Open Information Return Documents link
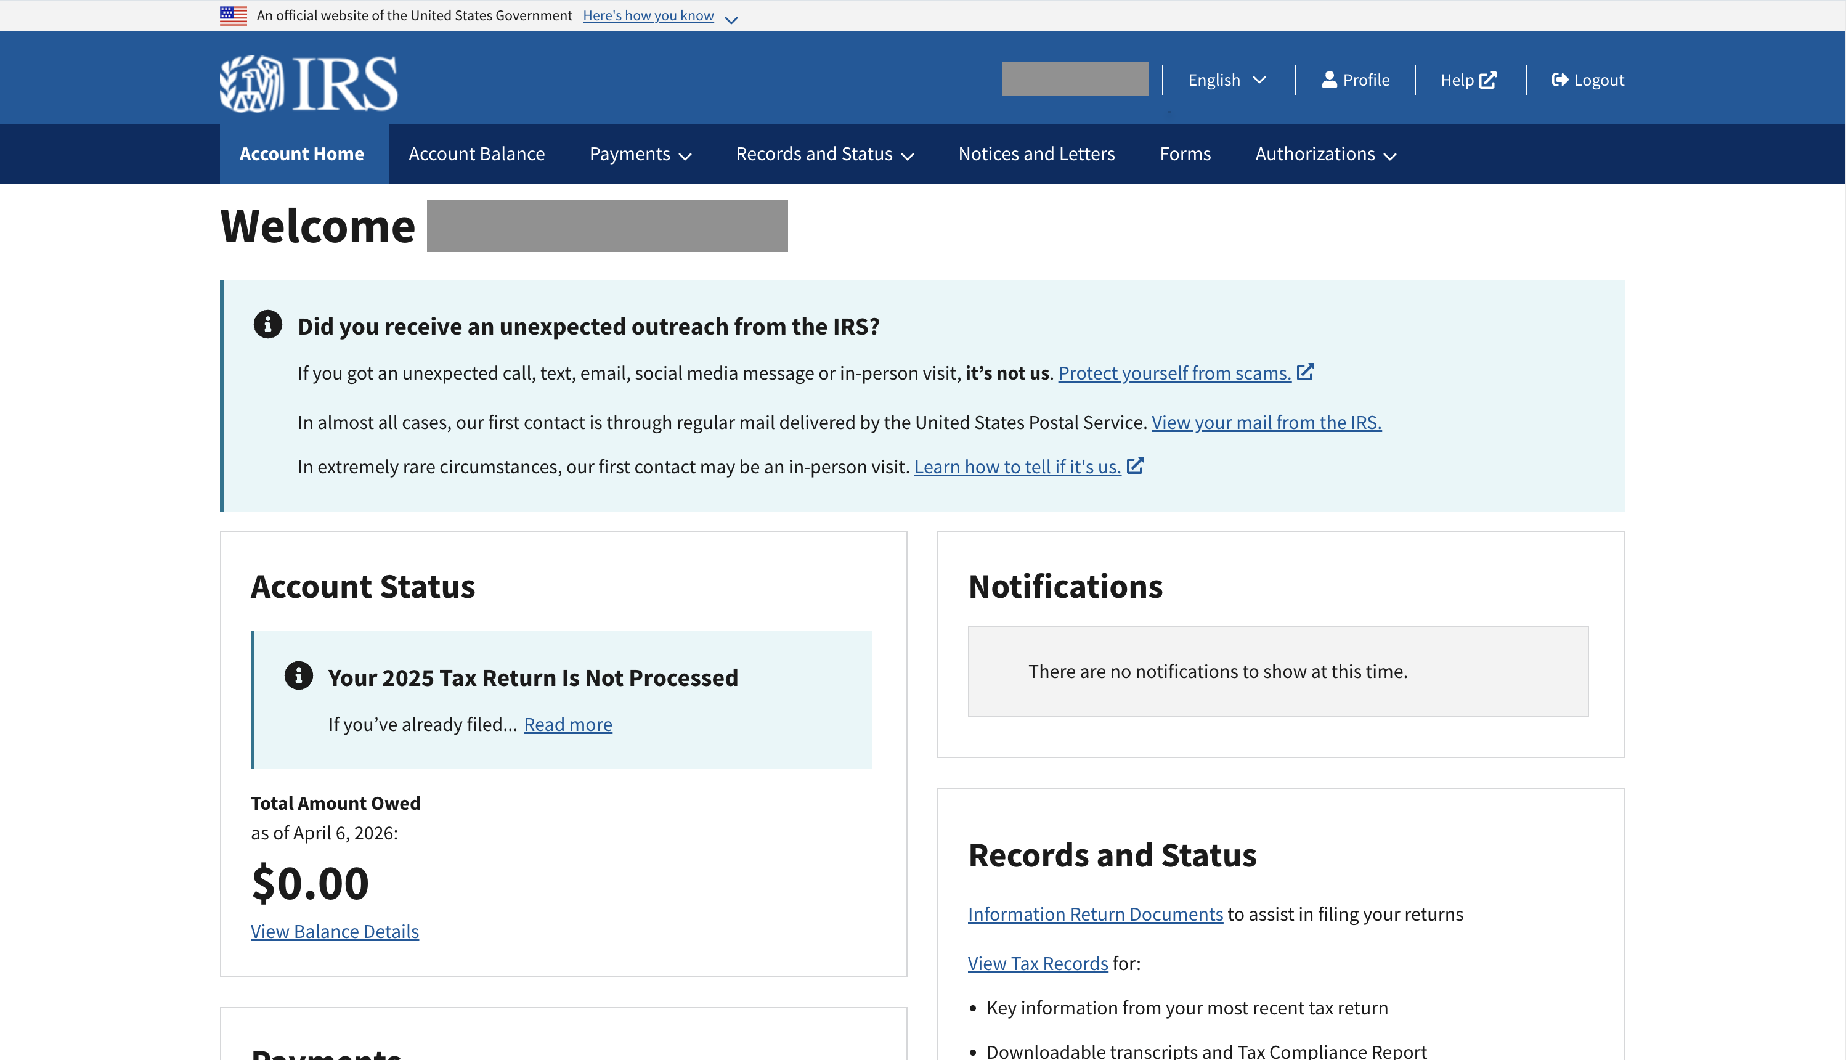1846x1060 pixels. [x=1095, y=914]
